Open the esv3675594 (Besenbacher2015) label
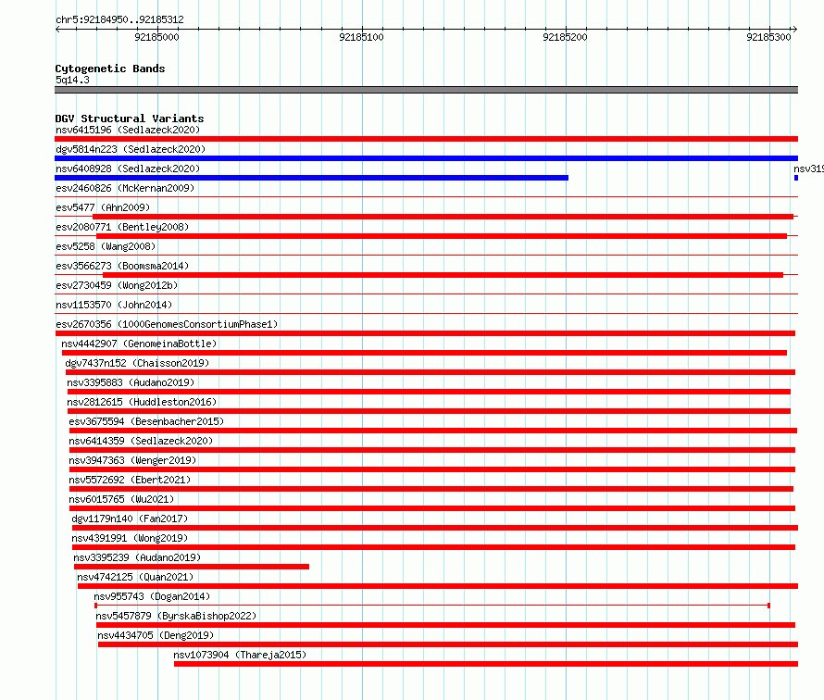This screenshot has width=824, height=700. 146,421
